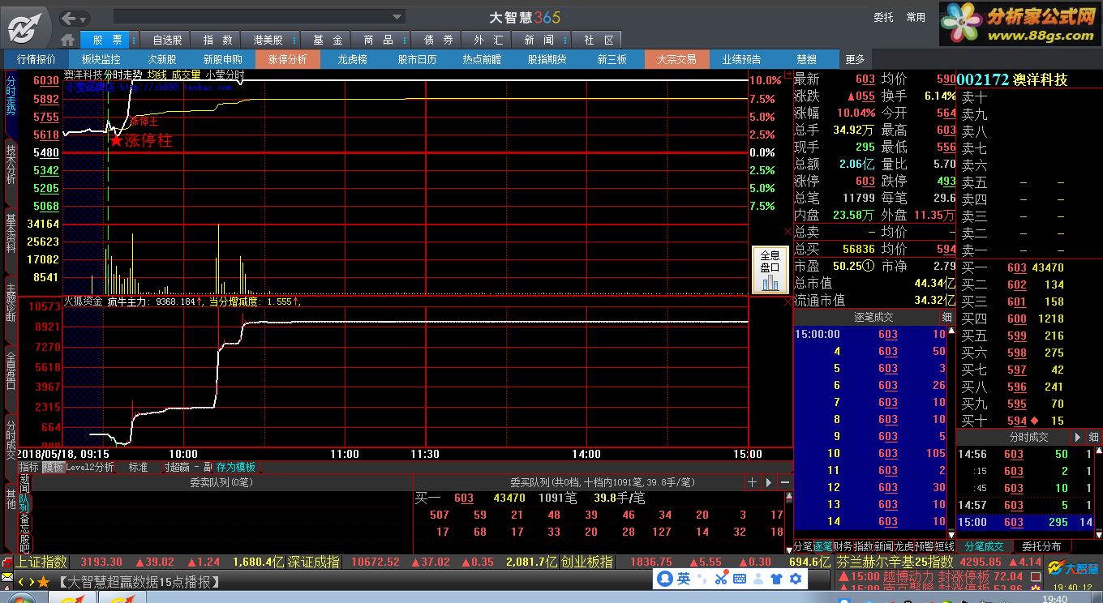Toggle IME 英 language mode
Viewport: 1103px width, 603px height.
684,579
